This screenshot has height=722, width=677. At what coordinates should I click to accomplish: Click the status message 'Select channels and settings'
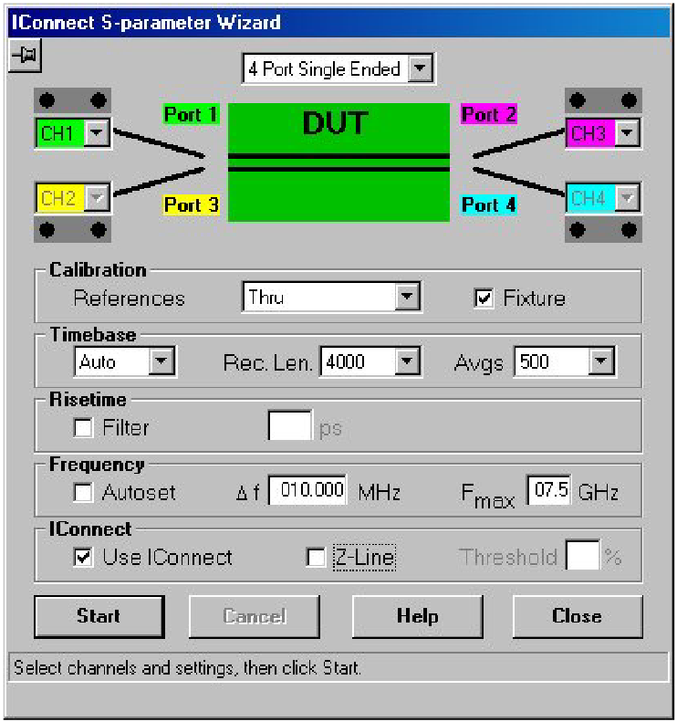187,667
